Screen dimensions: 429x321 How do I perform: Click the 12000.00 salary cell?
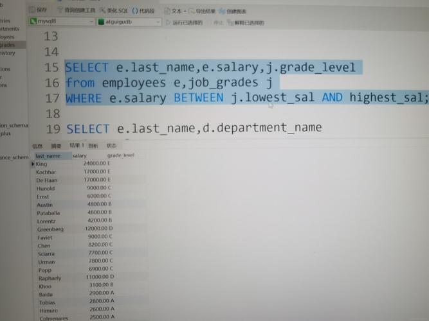click(x=96, y=228)
